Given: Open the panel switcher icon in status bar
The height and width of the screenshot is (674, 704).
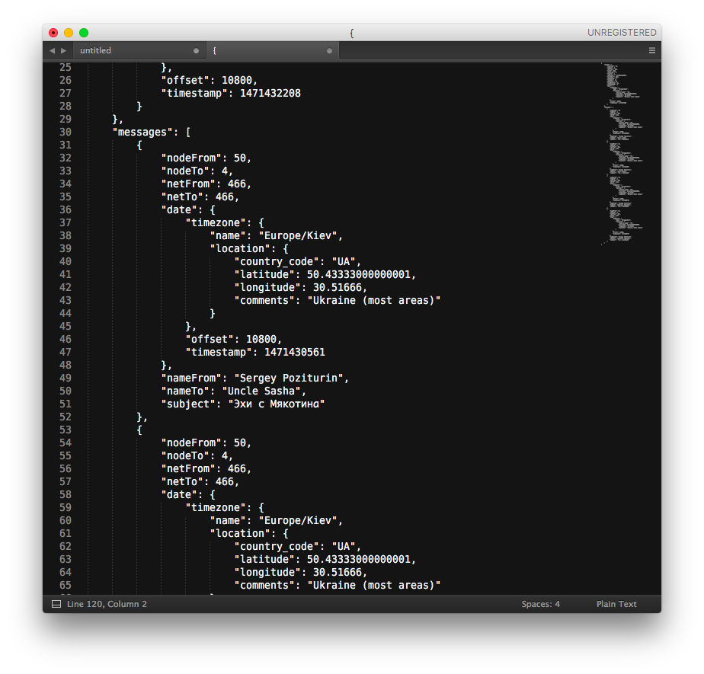Looking at the screenshot, I should (x=56, y=604).
